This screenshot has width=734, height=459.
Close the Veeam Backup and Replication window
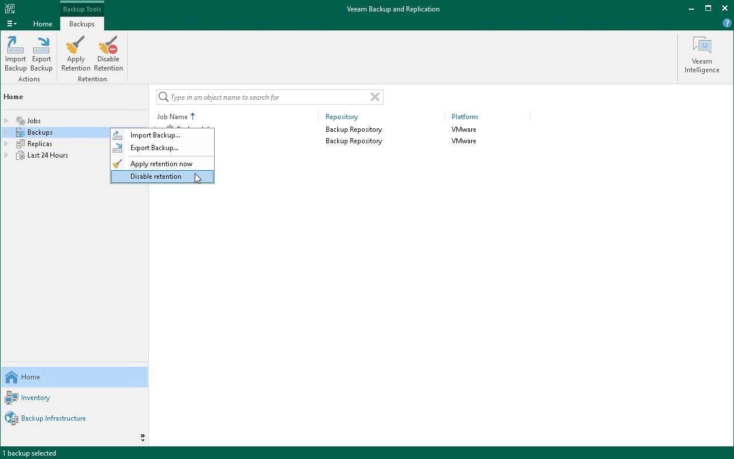[724, 9]
